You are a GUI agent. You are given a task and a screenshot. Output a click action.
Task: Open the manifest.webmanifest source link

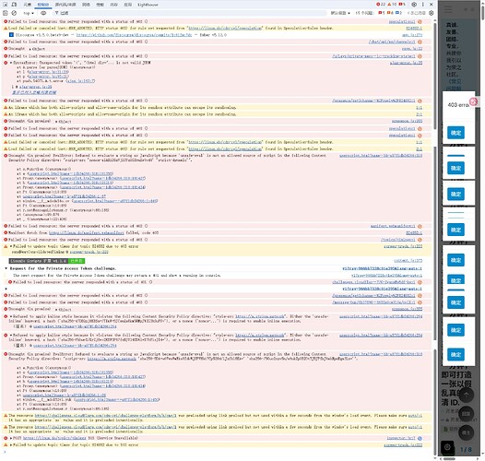click(x=393, y=226)
